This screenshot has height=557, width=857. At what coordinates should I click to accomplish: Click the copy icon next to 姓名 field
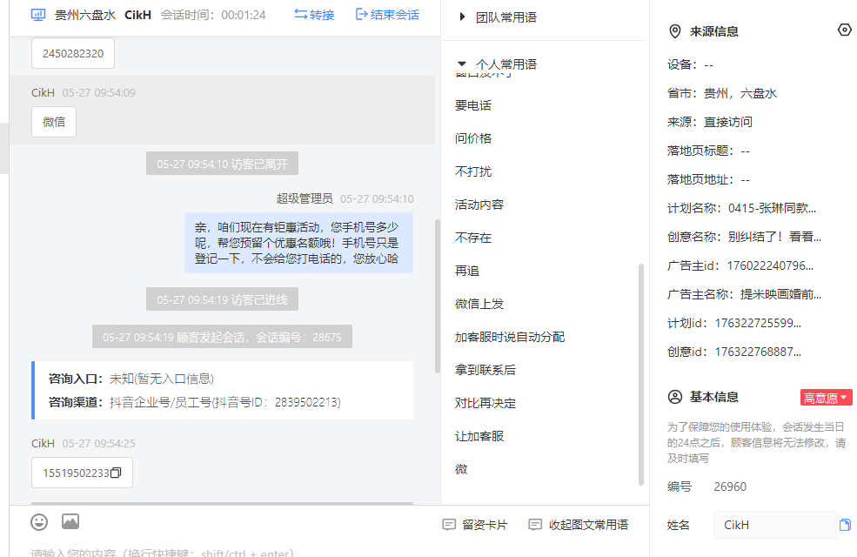point(845,525)
